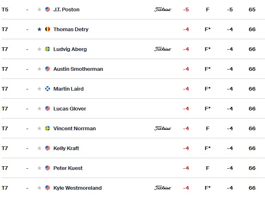Viewport: 265px width, 197px height.
Task: Unfavorite Thomas Detry using blue star
Action: click(39, 29)
